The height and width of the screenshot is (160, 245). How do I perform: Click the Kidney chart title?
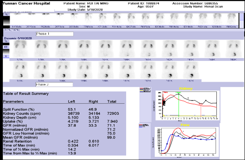coord(186,89)
